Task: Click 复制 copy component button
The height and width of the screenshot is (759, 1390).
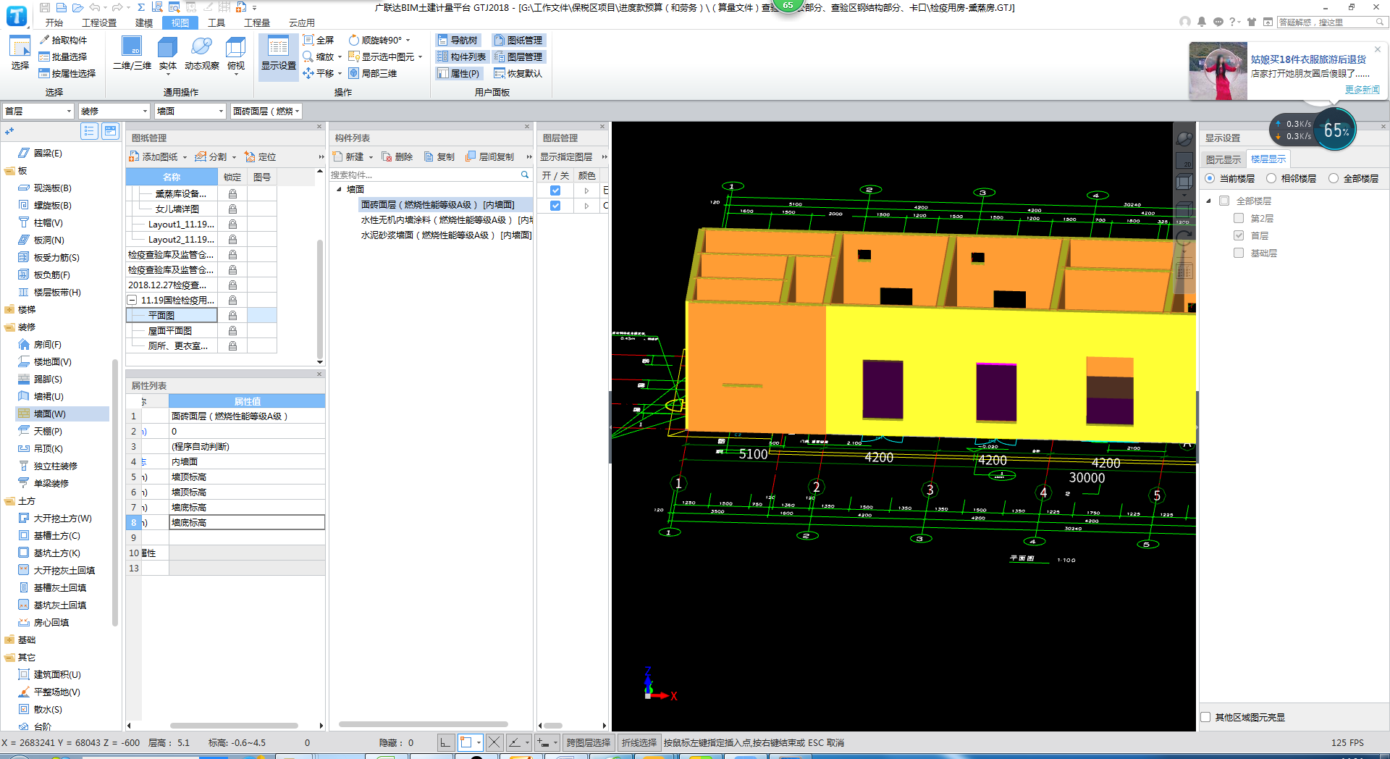Action: 439,156
